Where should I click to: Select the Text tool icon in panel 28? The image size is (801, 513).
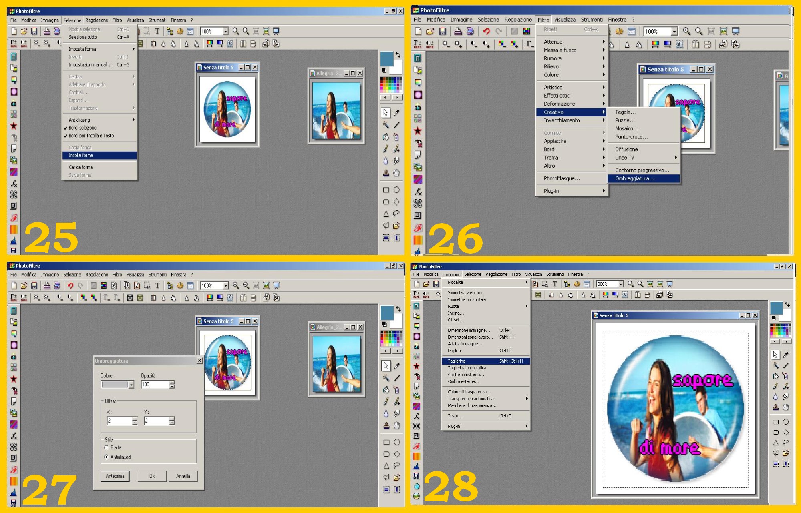(555, 284)
